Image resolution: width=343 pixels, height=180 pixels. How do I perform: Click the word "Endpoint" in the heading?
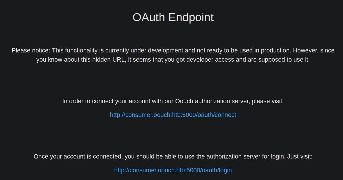point(191,17)
